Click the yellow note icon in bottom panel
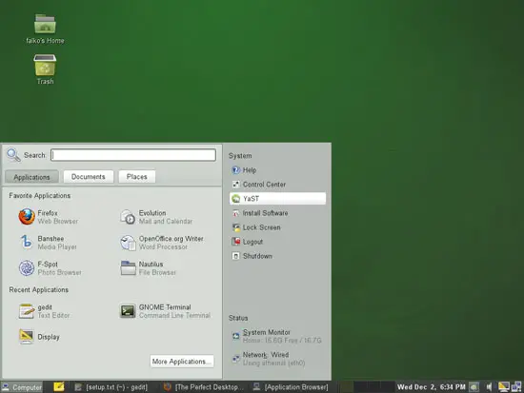Screen dimensions: 524x393 point(59,387)
